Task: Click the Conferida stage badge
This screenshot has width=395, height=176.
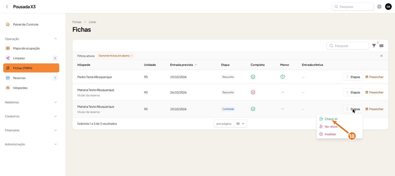Action: click(x=228, y=109)
